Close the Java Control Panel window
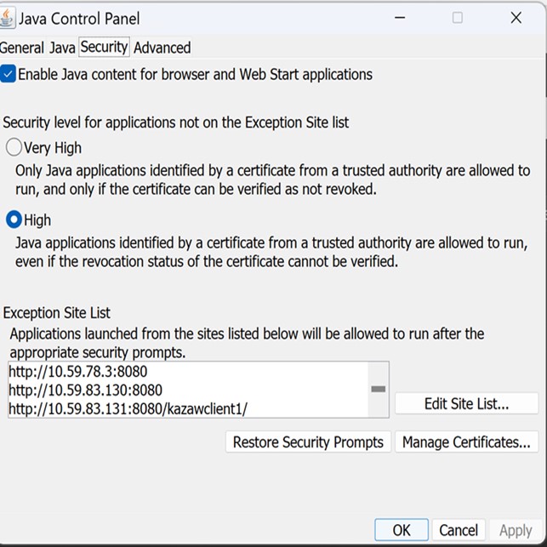The width and height of the screenshot is (547, 547). (x=516, y=18)
